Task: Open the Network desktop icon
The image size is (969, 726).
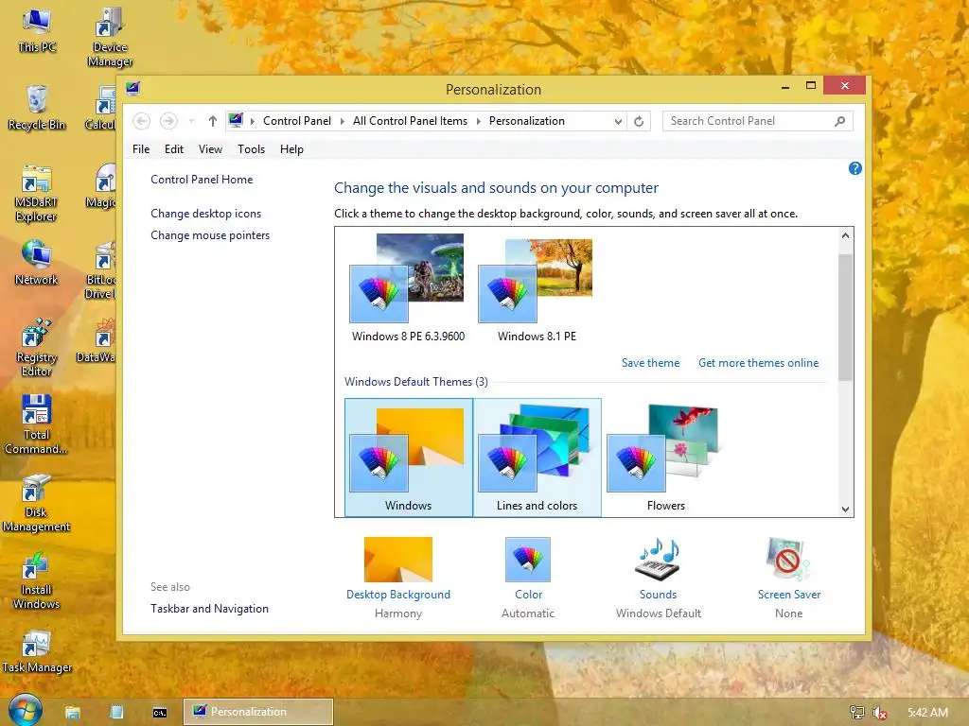Action: (x=37, y=263)
